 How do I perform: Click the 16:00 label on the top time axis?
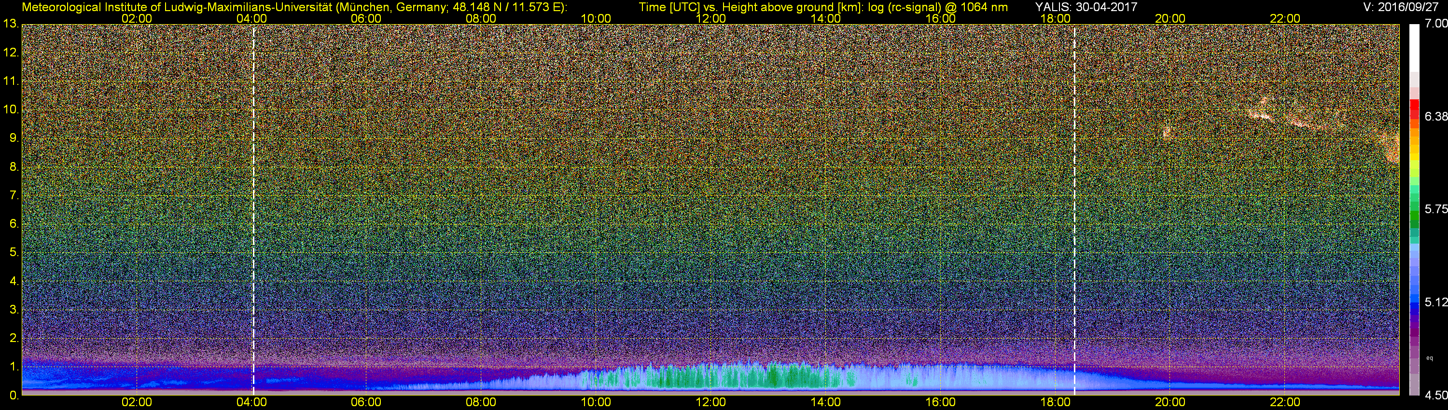tap(940, 18)
